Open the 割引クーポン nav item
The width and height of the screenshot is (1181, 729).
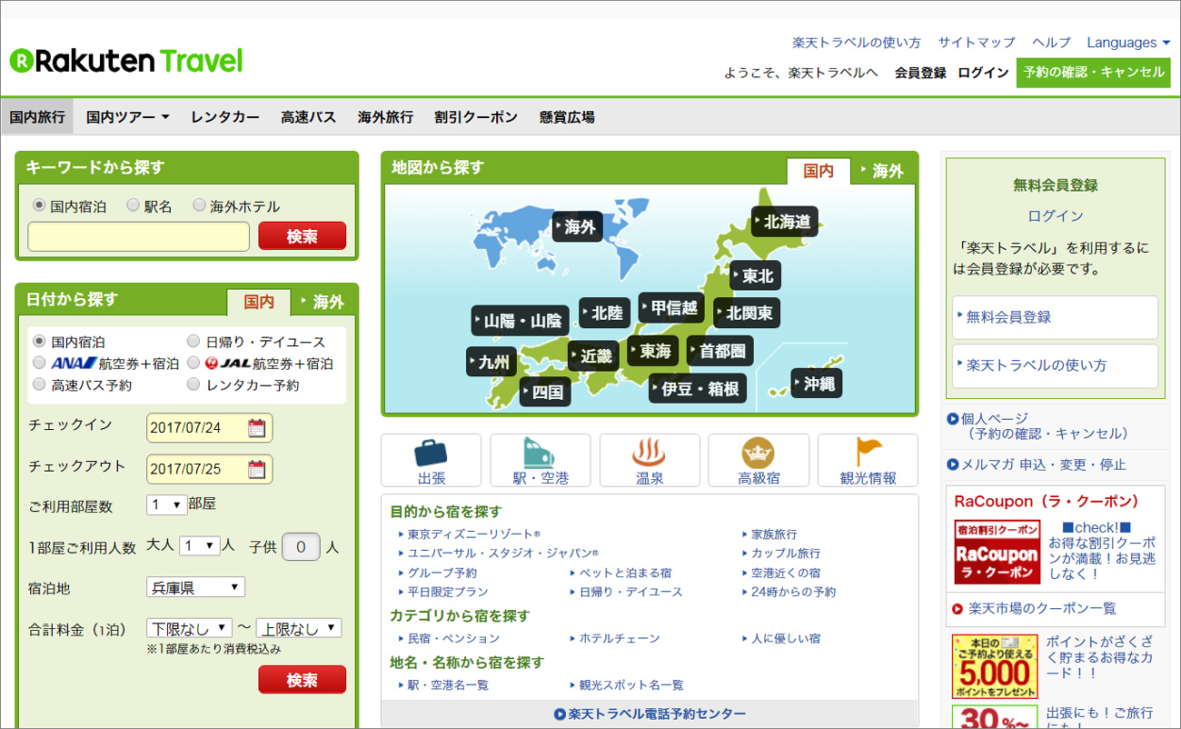[x=476, y=117]
